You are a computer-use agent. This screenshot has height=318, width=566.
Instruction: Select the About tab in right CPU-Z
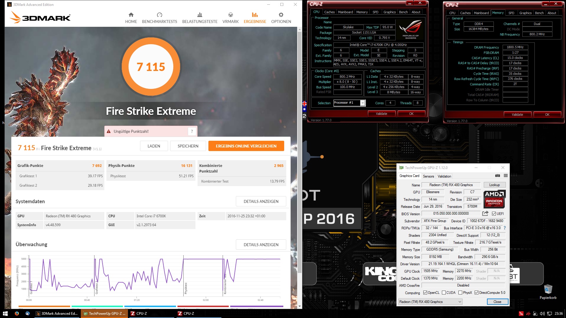click(552, 13)
